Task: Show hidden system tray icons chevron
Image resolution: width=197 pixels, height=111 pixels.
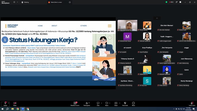Action: pos(174,109)
